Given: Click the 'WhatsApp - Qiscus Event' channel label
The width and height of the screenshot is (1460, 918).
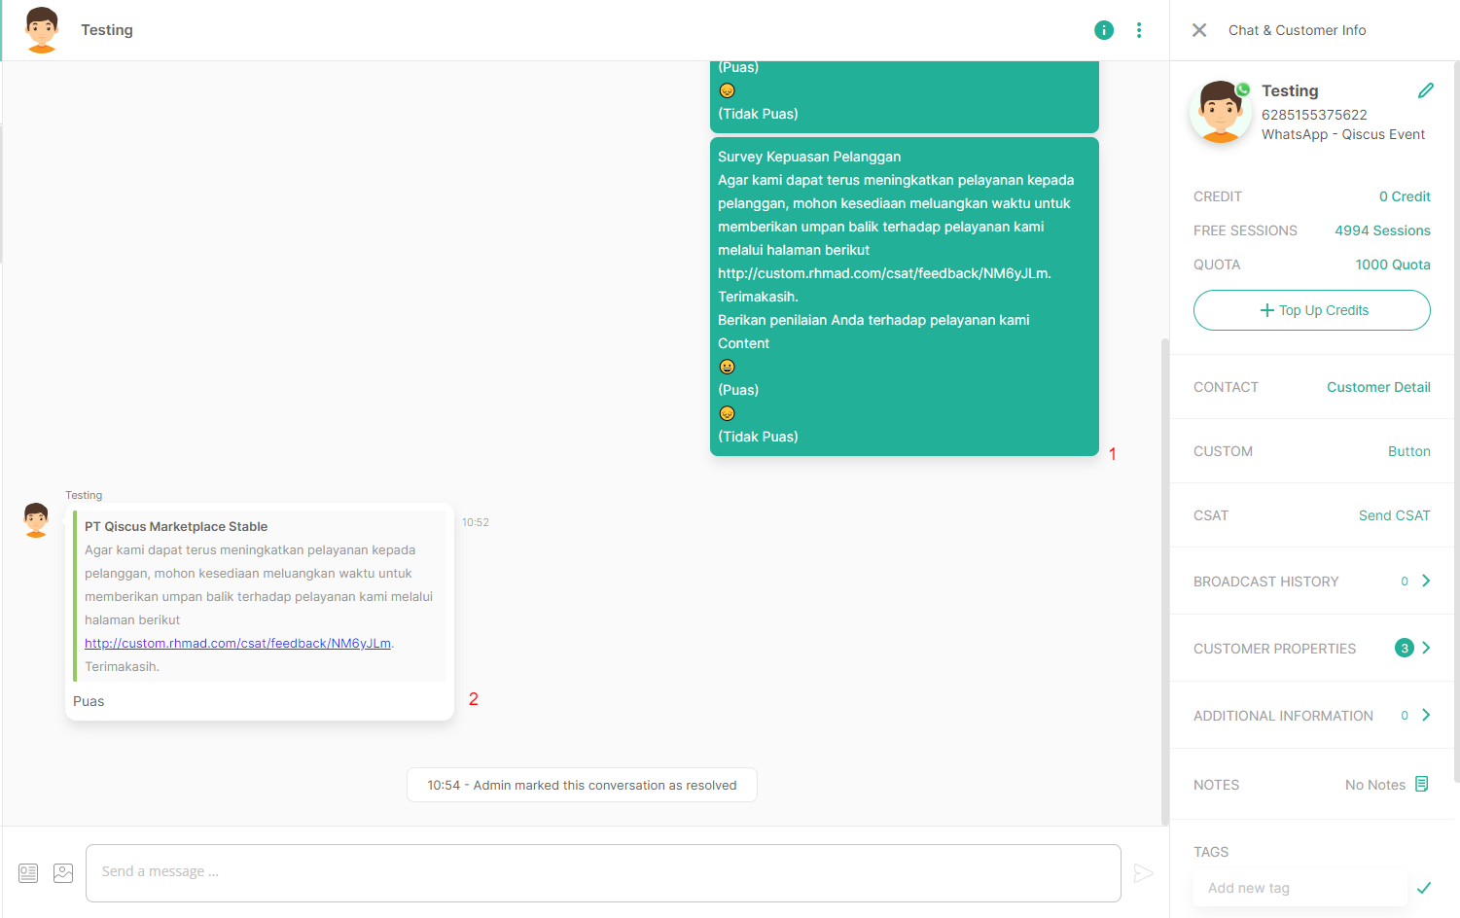Looking at the screenshot, I should point(1343,134).
